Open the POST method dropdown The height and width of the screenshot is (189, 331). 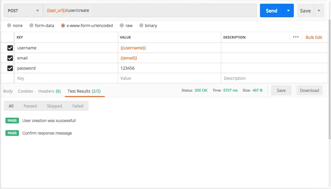[x=23, y=10]
